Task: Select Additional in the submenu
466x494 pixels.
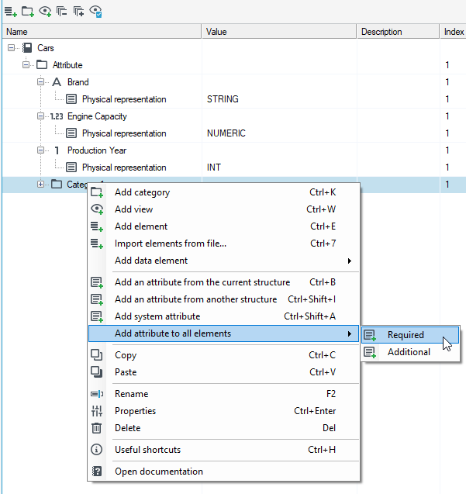Action: tap(410, 351)
